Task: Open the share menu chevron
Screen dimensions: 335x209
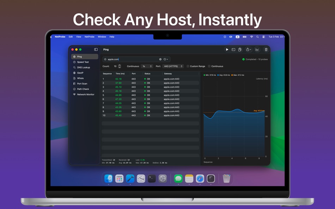Action: 251,50
